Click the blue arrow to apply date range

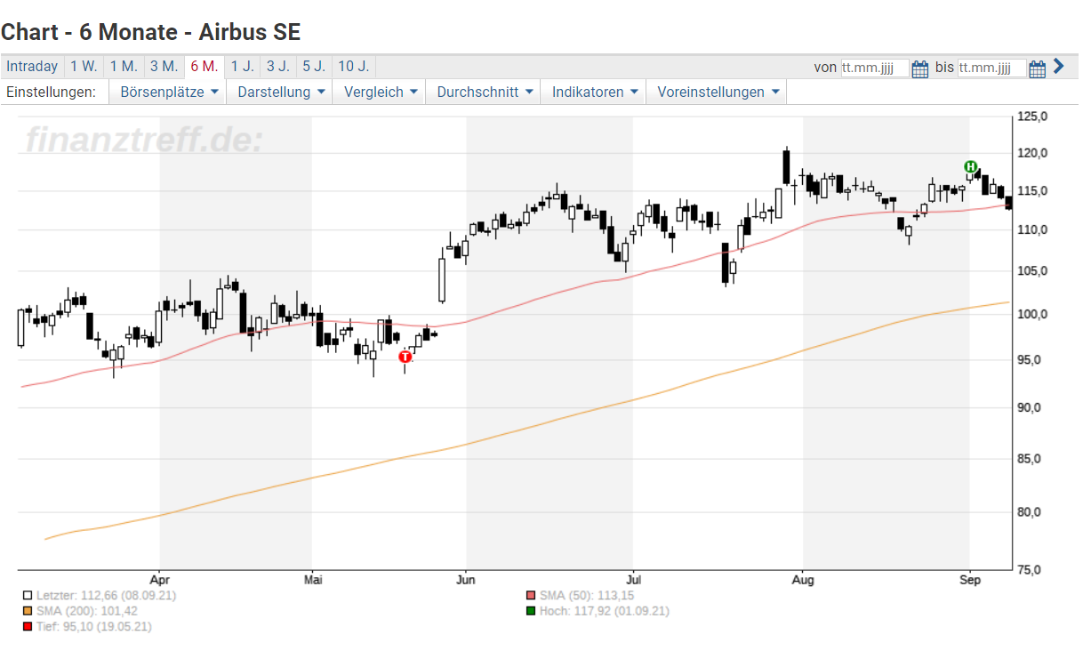tap(1058, 66)
